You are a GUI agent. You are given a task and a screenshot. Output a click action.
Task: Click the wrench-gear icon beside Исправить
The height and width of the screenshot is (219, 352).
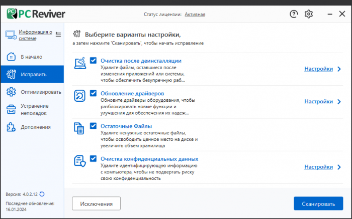click(x=11, y=74)
